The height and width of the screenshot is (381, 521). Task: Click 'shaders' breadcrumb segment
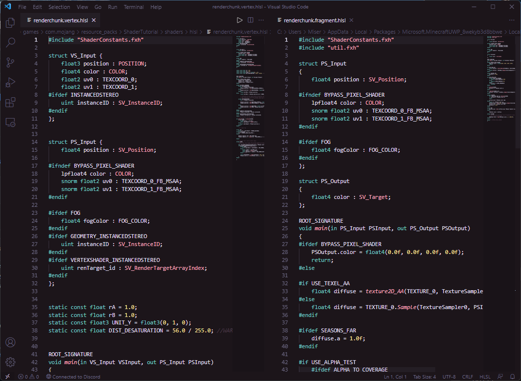click(x=174, y=32)
